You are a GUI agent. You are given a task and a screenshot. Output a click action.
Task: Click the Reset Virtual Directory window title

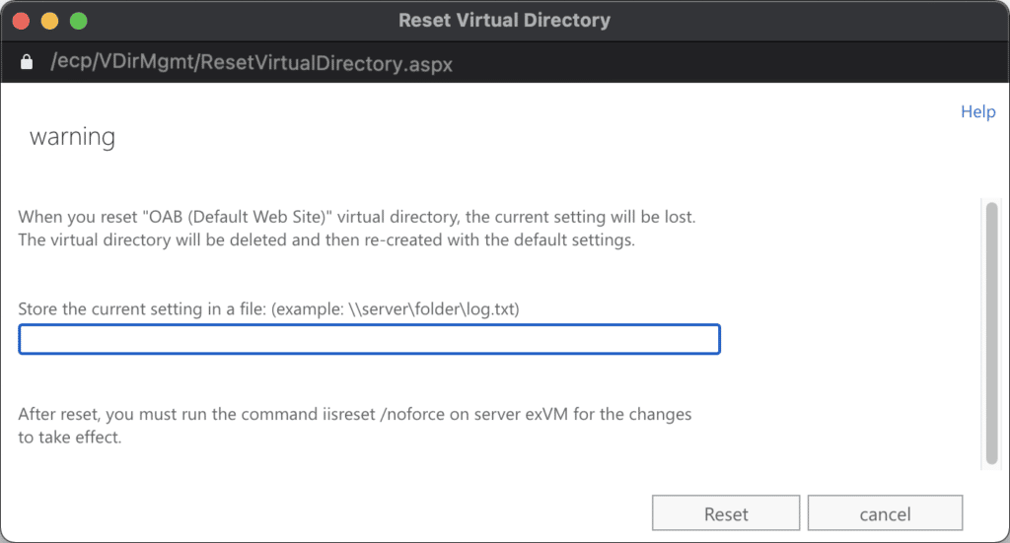click(504, 21)
